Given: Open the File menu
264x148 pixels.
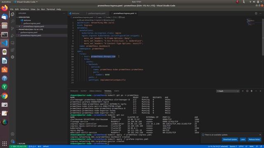Looking at the screenshot, I should [x=12, y=9].
